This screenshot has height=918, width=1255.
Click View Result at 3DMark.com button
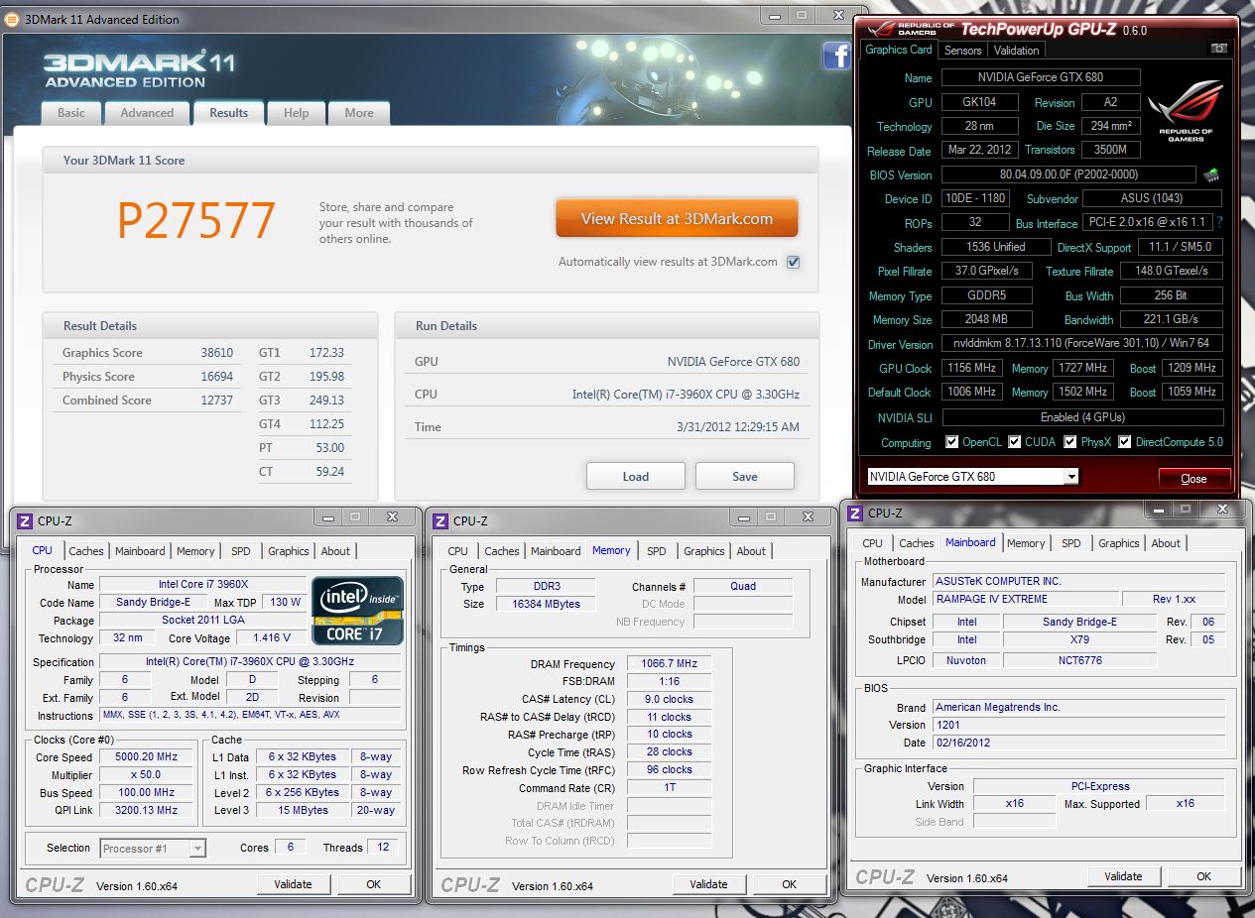[x=677, y=219]
